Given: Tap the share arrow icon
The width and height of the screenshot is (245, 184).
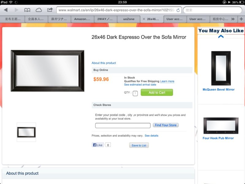Looking at the screenshot, I should point(50,10).
